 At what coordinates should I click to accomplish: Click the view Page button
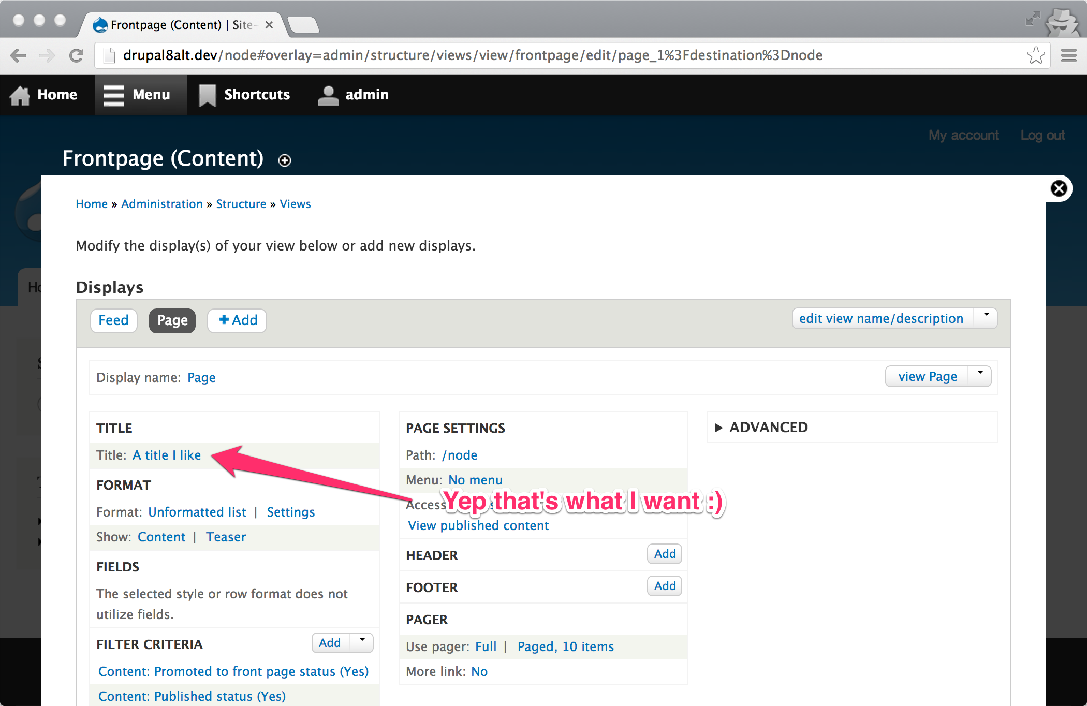tap(928, 376)
